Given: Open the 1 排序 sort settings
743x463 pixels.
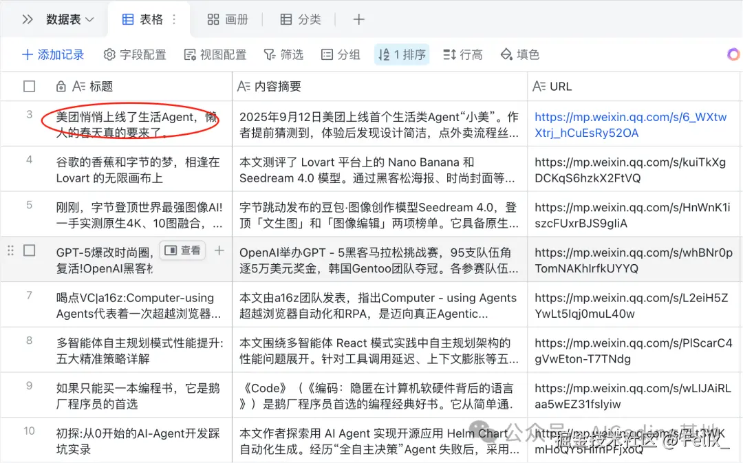Looking at the screenshot, I should tap(402, 54).
